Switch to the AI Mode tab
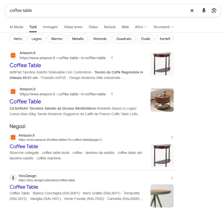The height and width of the screenshot is (211, 224). coord(16,27)
